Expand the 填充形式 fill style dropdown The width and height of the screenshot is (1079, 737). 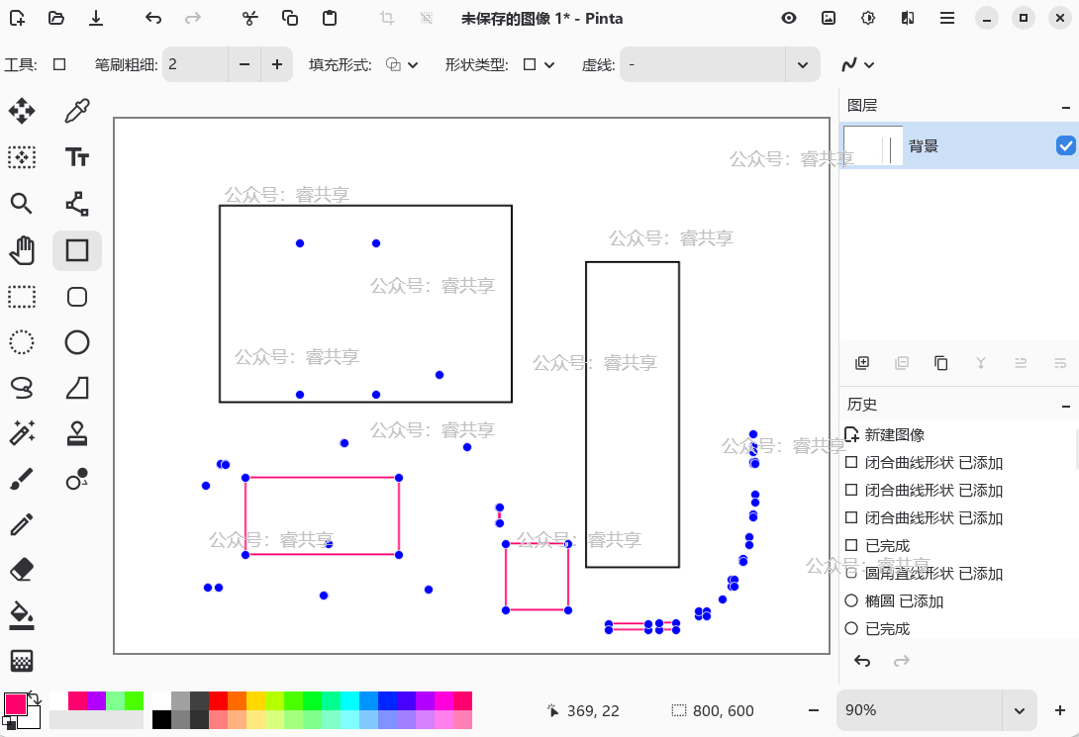pyautogui.click(x=402, y=65)
